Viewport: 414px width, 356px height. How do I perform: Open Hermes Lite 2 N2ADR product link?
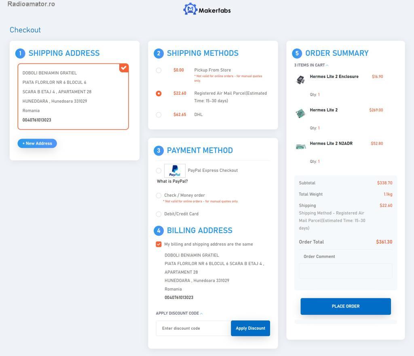331,143
